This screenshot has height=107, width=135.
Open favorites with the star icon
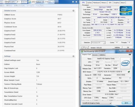click(76, 2)
